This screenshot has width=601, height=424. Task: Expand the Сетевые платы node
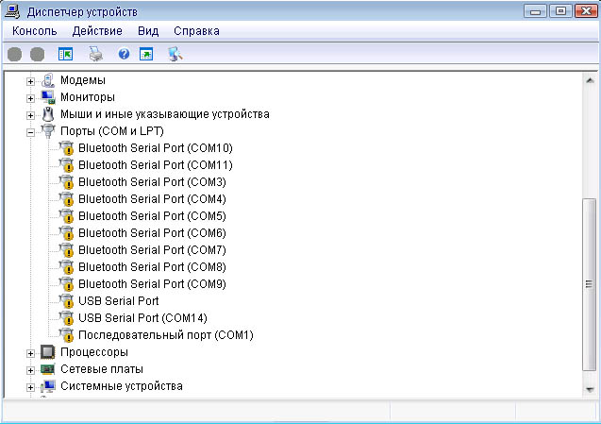[x=30, y=369]
